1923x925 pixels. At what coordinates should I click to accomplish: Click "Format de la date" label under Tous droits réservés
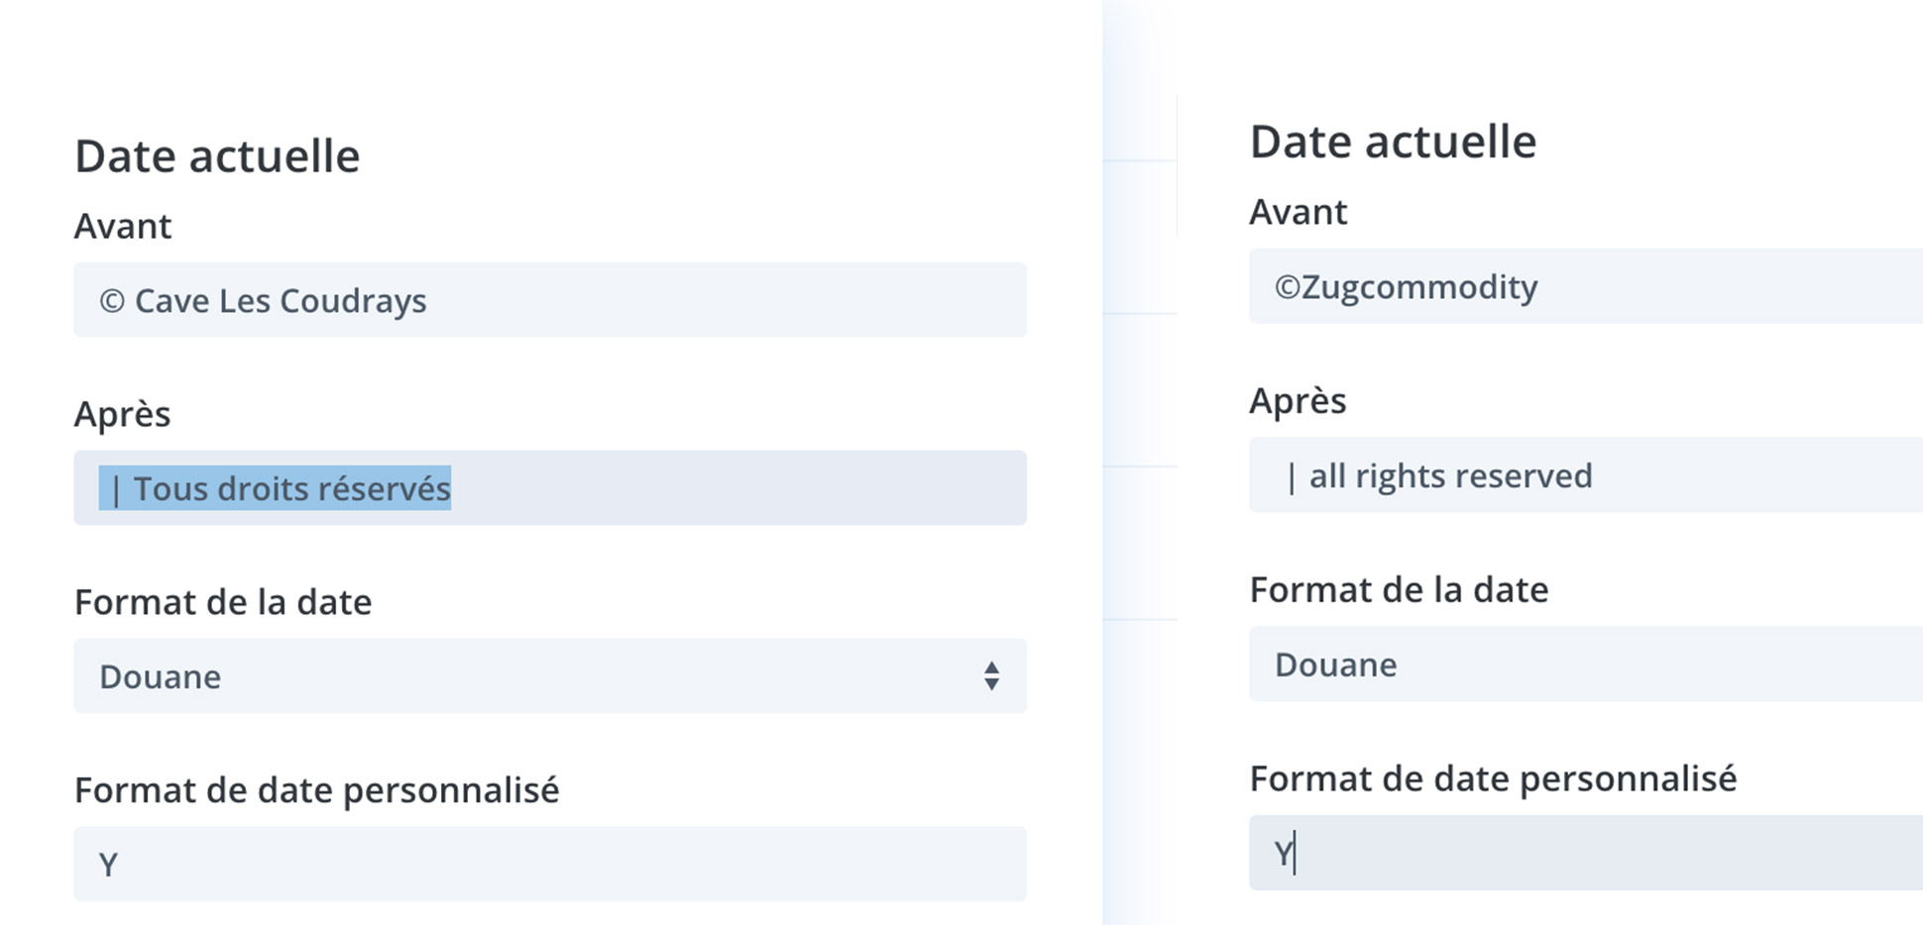coord(223,602)
